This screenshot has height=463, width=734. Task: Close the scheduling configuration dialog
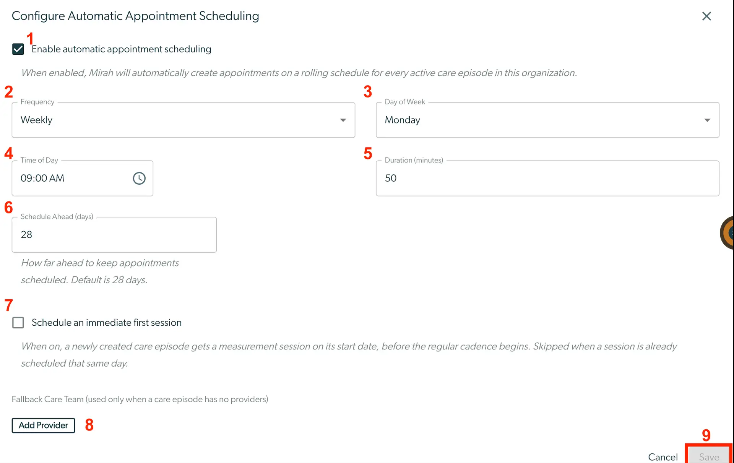tap(706, 16)
